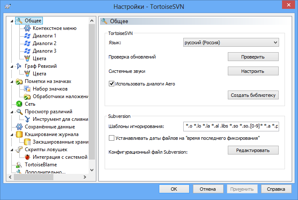Click the tortoise icon in title bar

click(8, 6)
